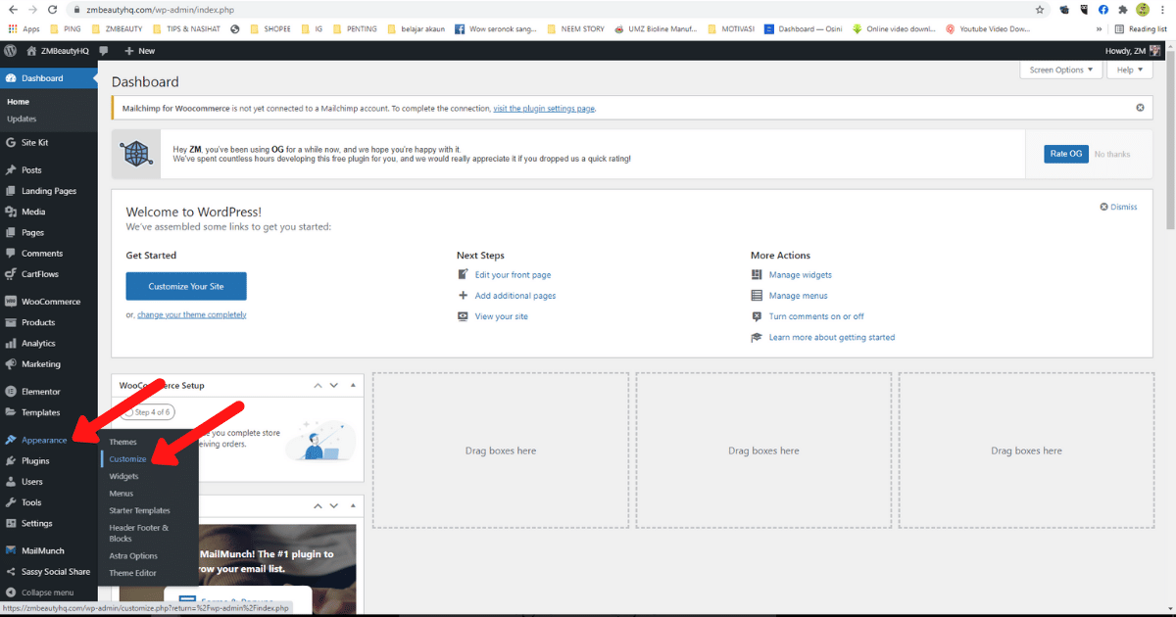The width and height of the screenshot is (1176, 617).
Task: Open Landing Pages in the sidebar
Action: pyautogui.click(x=49, y=191)
